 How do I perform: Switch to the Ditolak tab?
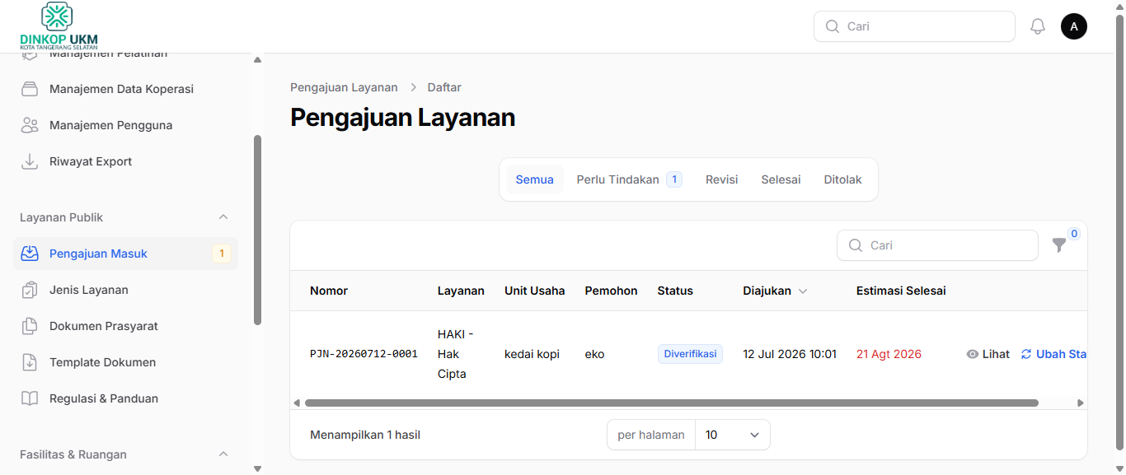tap(842, 179)
